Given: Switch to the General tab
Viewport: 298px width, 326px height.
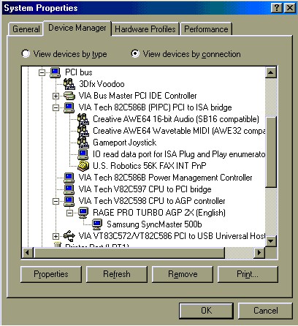Looking at the screenshot, I should pos(26,29).
